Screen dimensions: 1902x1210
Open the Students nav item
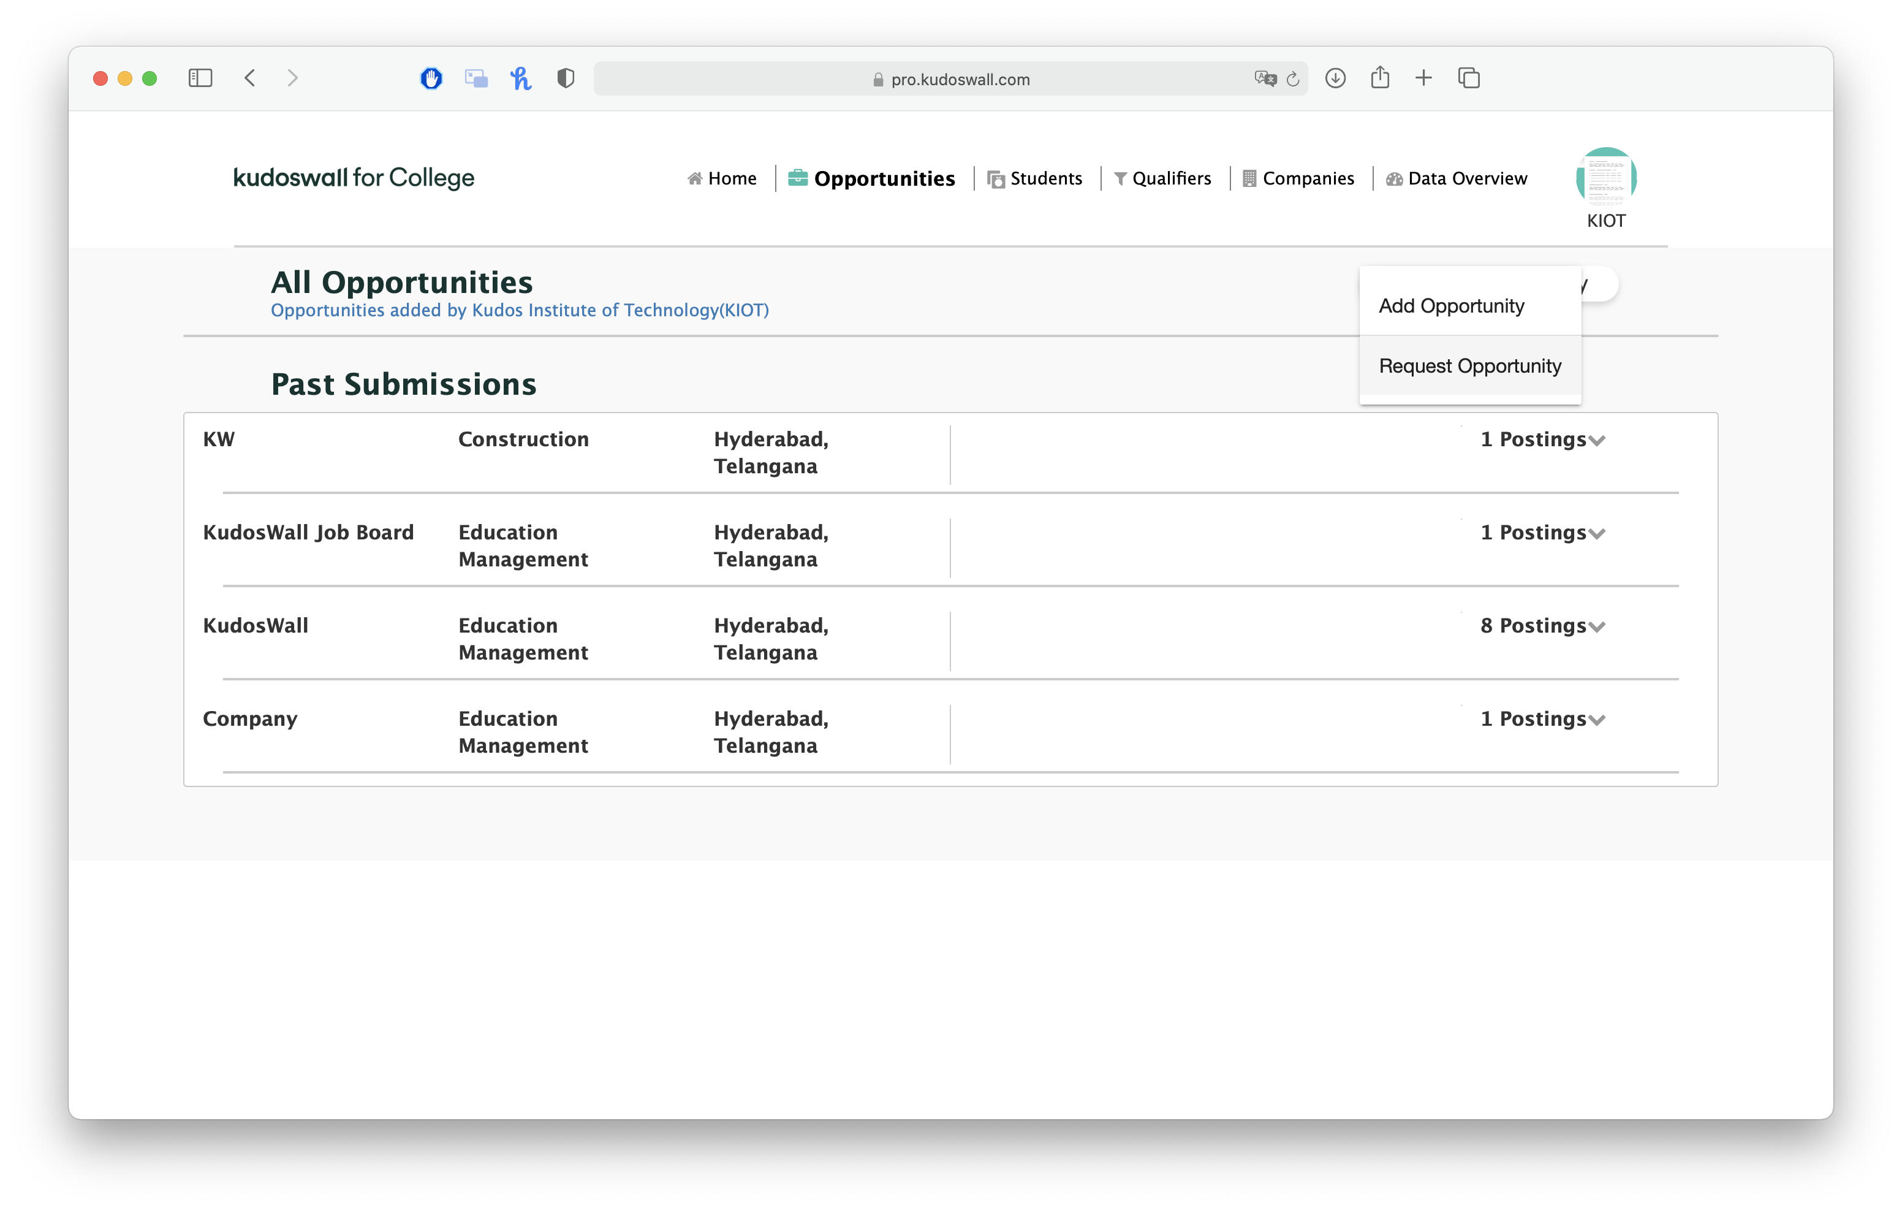tap(1035, 178)
